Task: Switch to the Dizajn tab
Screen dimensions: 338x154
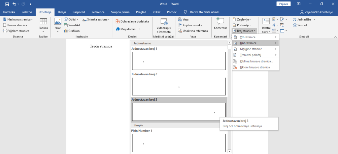Action: click(62, 12)
